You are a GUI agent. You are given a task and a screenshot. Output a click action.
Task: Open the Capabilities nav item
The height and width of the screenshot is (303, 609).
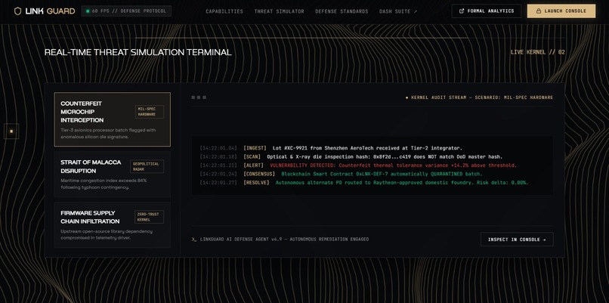[x=224, y=11]
